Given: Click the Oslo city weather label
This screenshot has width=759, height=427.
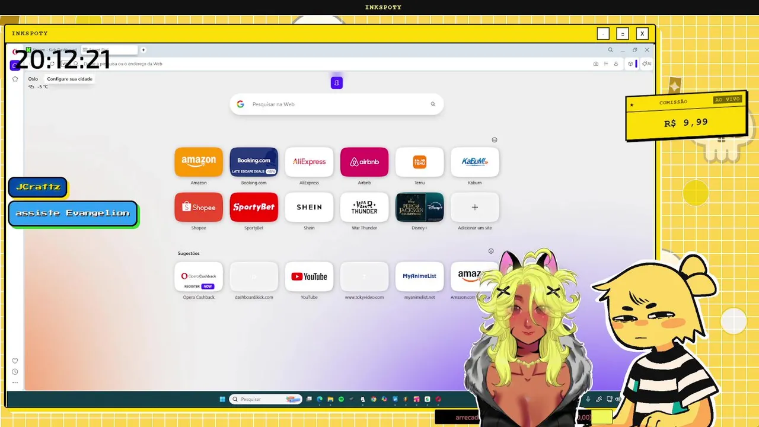Looking at the screenshot, I should pos(33,79).
